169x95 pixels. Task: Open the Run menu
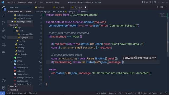click(x=41, y=2)
